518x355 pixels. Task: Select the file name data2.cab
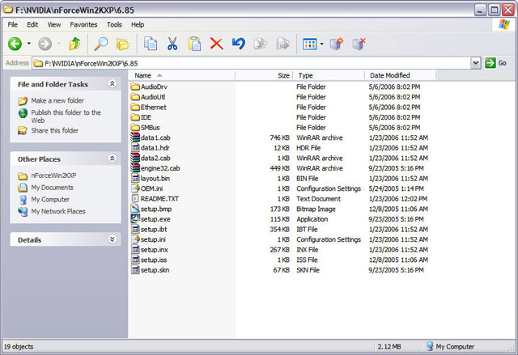tap(155, 158)
